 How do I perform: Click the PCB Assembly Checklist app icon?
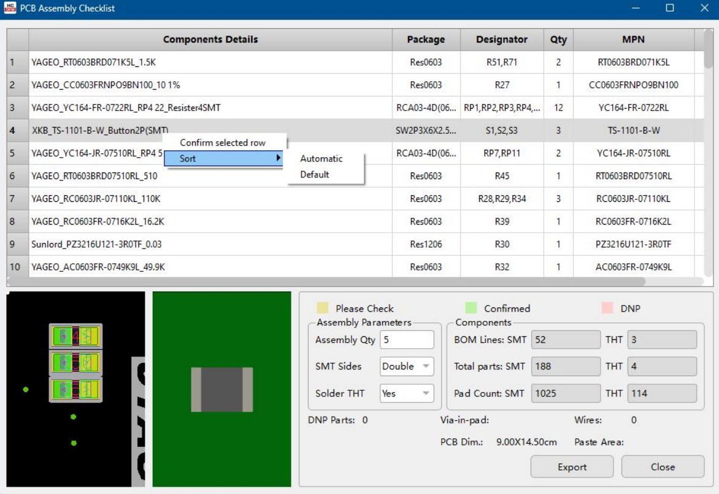[10, 9]
